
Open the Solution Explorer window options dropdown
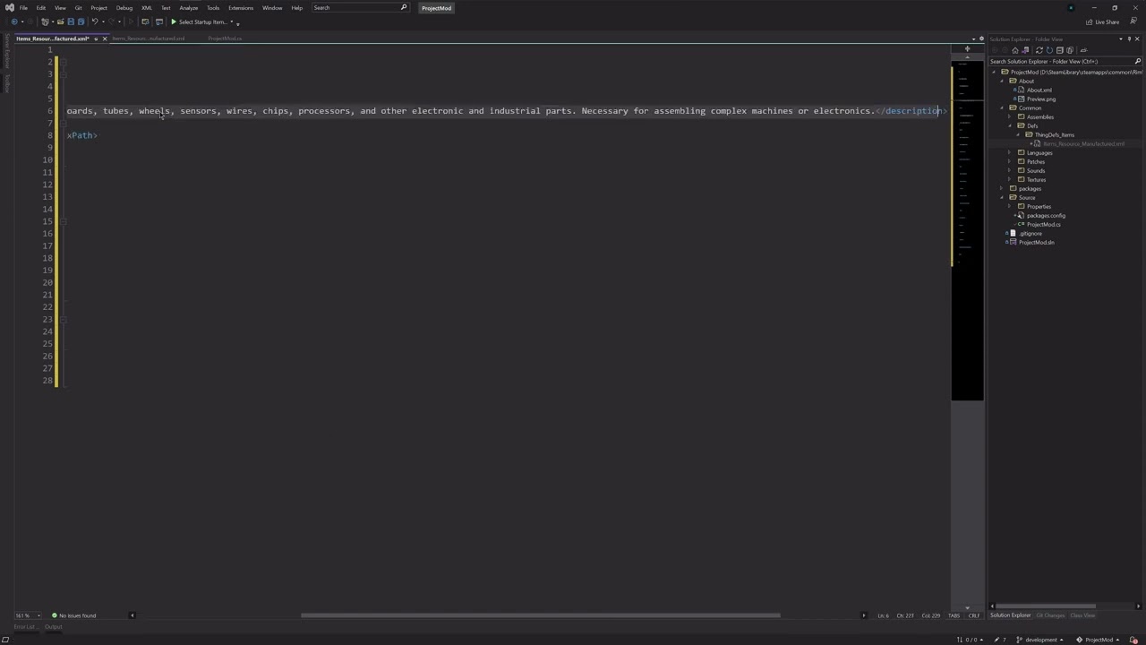coord(1120,39)
